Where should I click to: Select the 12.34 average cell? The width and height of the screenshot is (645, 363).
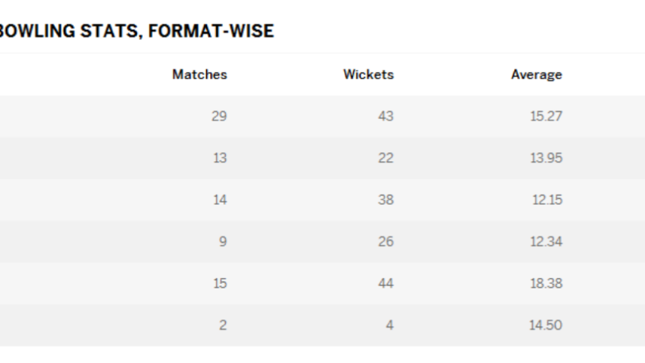(x=546, y=242)
